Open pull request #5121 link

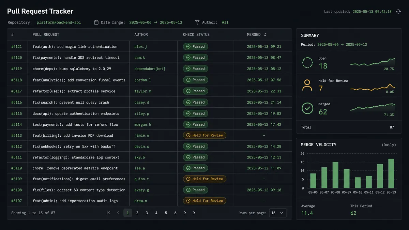click(16, 47)
